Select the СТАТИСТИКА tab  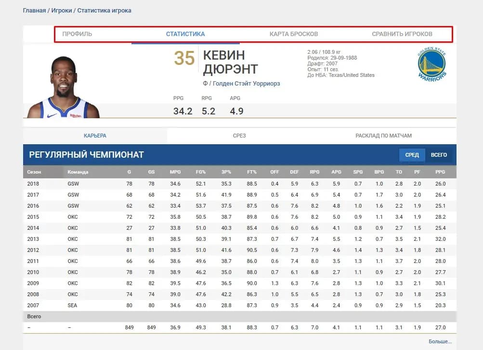[185, 34]
